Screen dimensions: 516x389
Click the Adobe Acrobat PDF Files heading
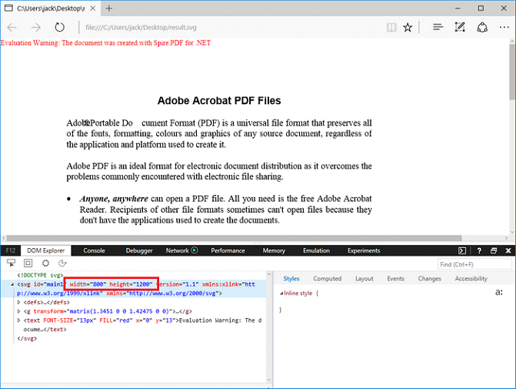(x=219, y=101)
